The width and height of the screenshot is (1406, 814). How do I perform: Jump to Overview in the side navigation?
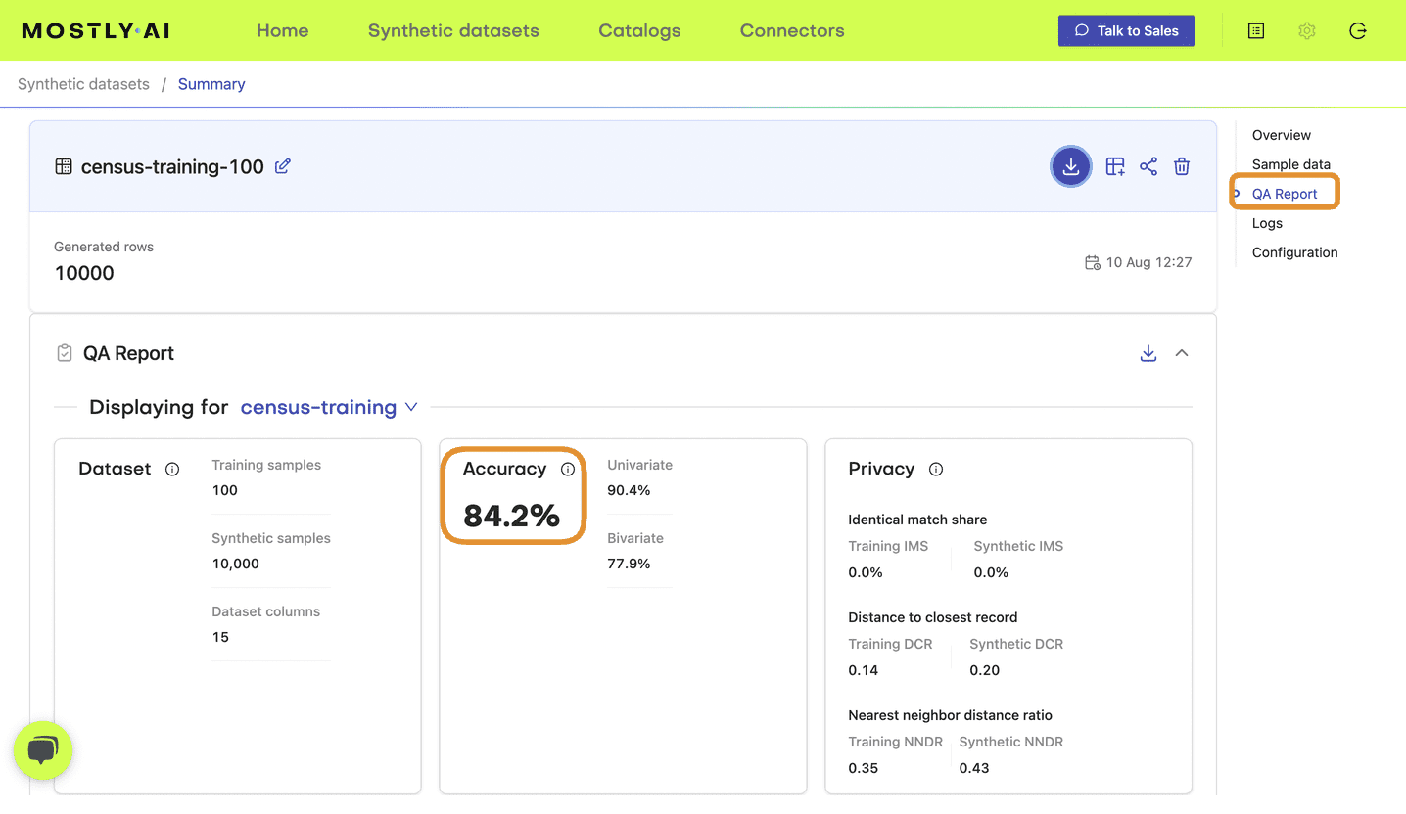[x=1281, y=135]
